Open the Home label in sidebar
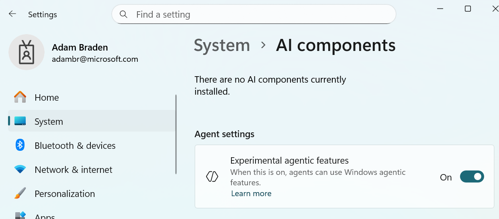 (47, 97)
